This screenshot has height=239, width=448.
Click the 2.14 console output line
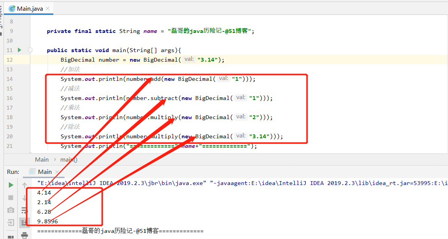coord(44,202)
